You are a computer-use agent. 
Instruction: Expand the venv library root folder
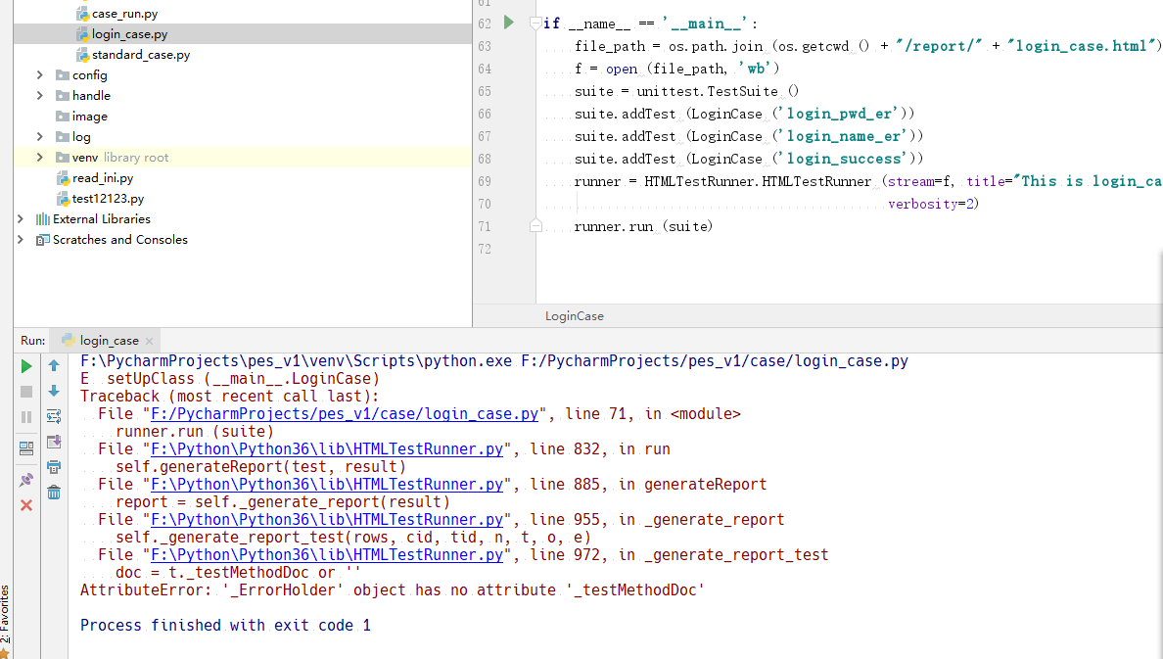39,158
